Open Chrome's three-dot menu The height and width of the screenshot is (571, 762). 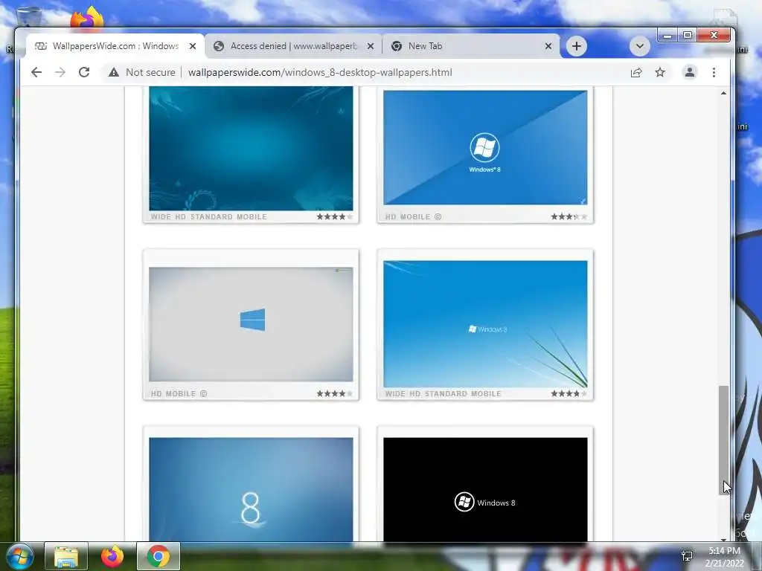714,72
